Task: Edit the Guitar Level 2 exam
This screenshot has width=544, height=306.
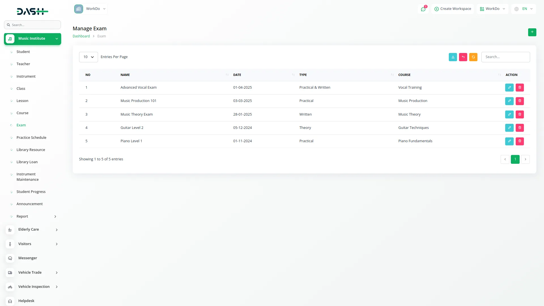Action: coord(509,128)
